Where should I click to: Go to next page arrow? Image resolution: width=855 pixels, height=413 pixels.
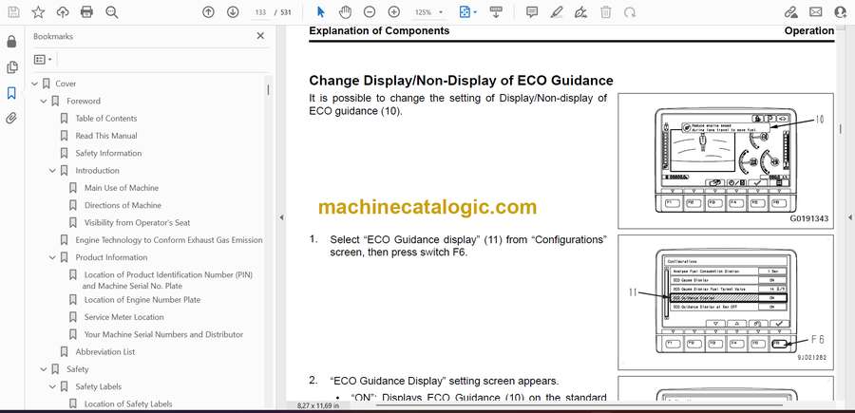233,12
